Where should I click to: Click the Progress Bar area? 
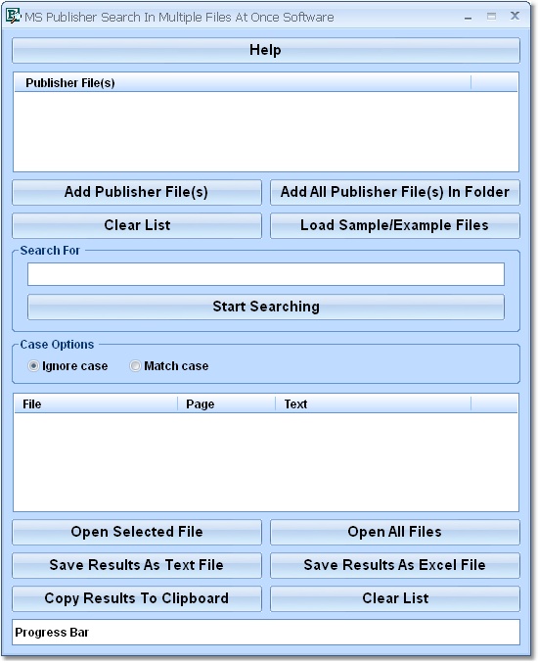(266, 633)
